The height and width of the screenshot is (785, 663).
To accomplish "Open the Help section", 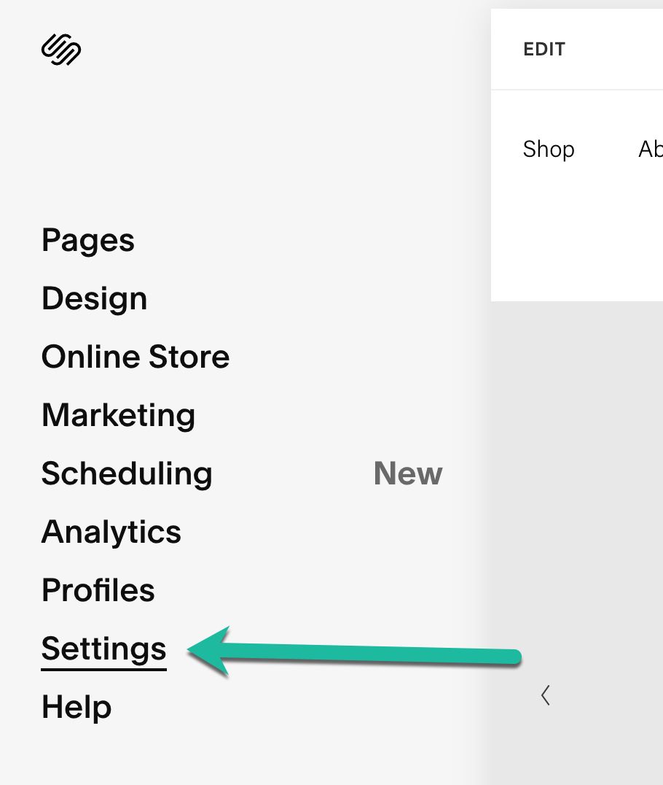I will (x=76, y=705).
